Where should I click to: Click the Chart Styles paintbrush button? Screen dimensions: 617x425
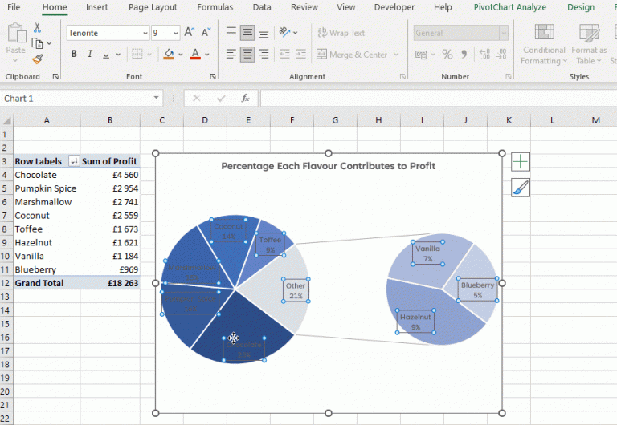(x=521, y=188)
